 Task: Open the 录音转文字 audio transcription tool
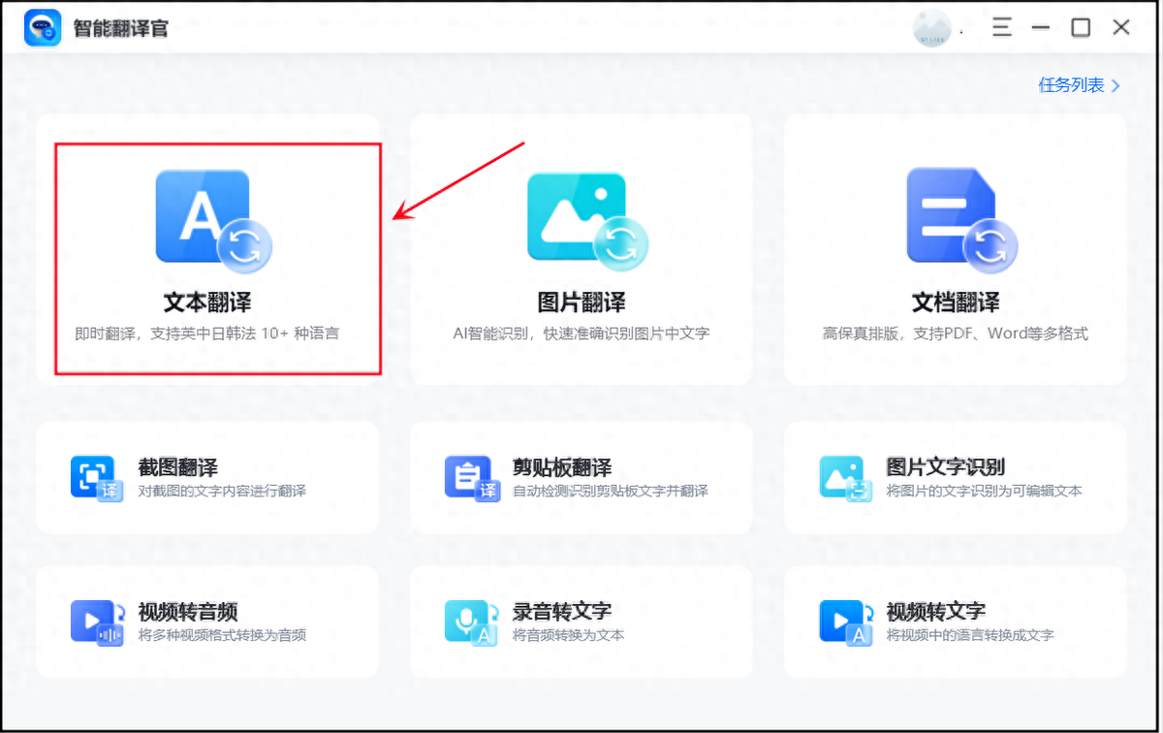point(580,621)
